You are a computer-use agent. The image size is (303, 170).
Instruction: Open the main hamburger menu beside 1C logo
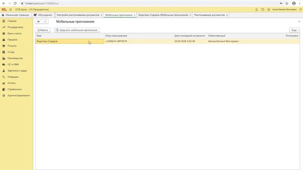(10, 9)
